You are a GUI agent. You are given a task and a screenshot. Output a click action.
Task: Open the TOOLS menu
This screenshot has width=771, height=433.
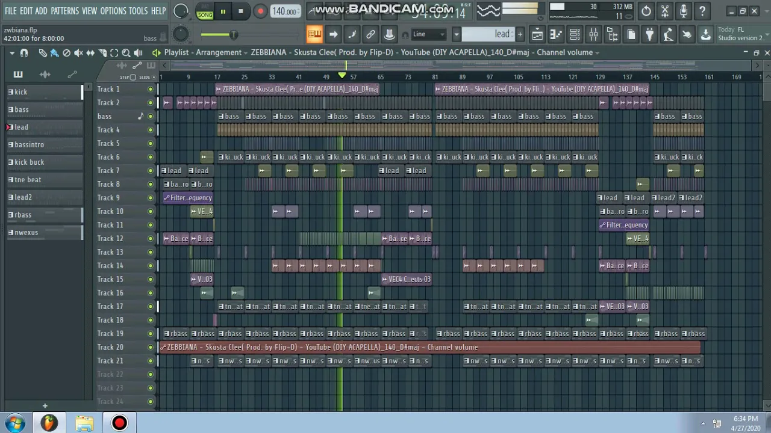pyautogui.click(x=138, y=11)
